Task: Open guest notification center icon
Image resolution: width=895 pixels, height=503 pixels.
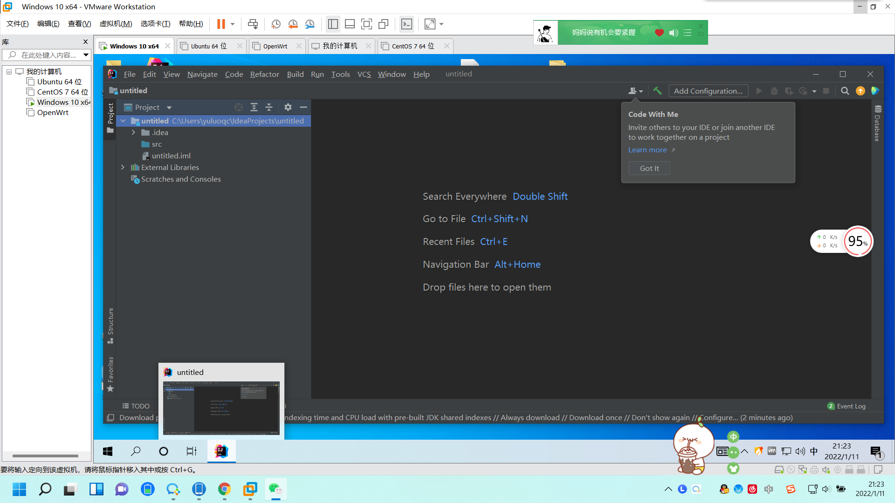Action: pos(876,451)
